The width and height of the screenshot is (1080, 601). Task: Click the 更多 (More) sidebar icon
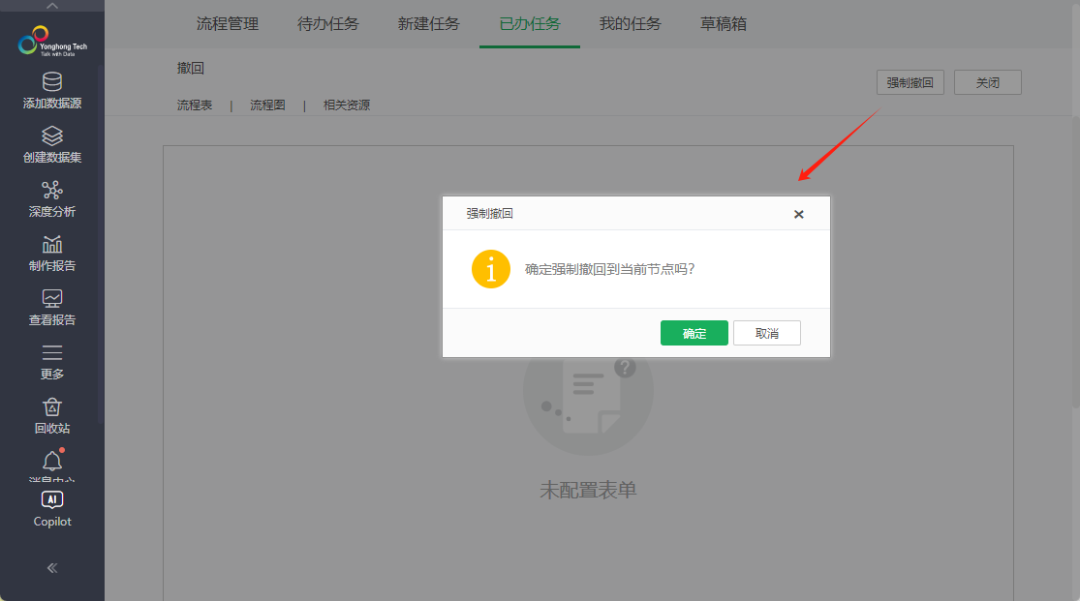click(x=51, y=362)
